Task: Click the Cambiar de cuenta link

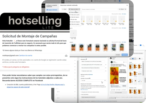Action: tap(25, 56)
